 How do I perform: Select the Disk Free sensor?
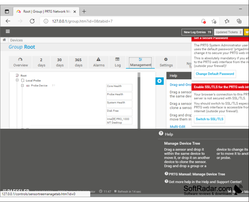coord(119,112)
